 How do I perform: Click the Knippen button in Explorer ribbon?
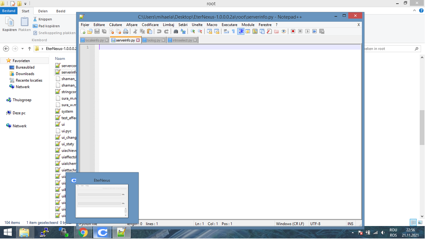pos(42,19)
